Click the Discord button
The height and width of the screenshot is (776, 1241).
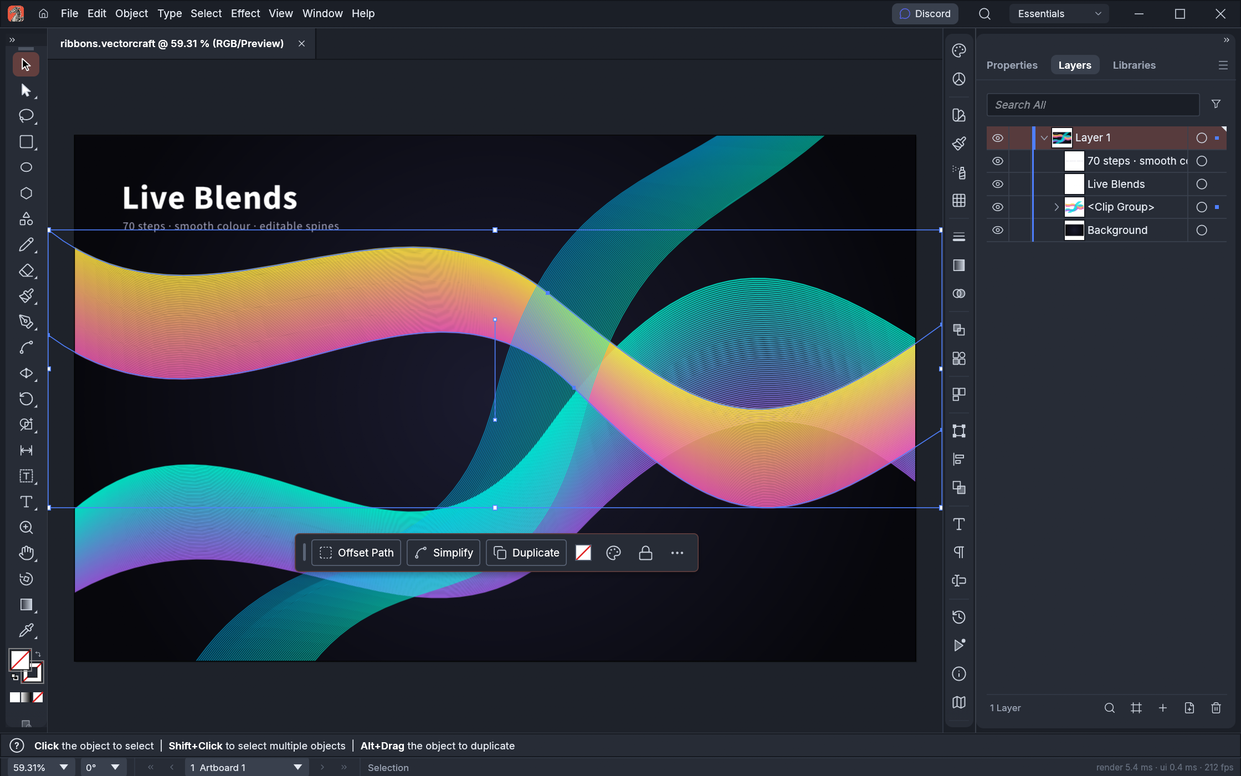click(925, 14)
